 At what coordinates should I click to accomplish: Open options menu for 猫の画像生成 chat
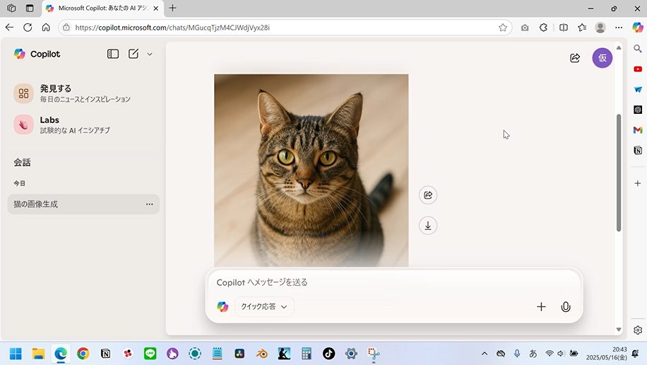149,204
